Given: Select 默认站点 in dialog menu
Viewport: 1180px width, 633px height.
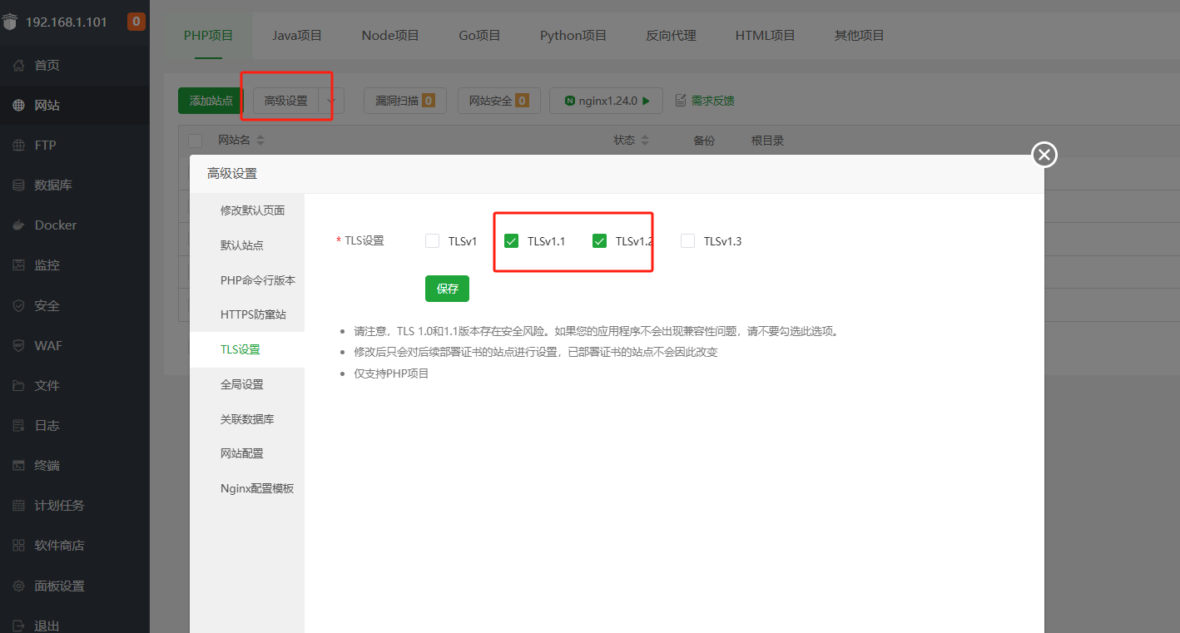Looking at the screenshot, I should click(x=247, y=245).
